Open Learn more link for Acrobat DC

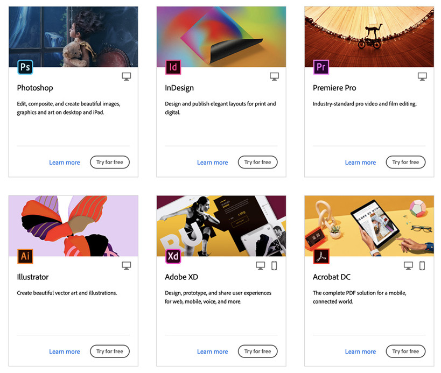(360, 351)
